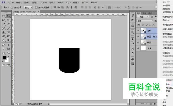Click the fx layer style icon
The image size is (173, 106).
click(x=147, y=104)
